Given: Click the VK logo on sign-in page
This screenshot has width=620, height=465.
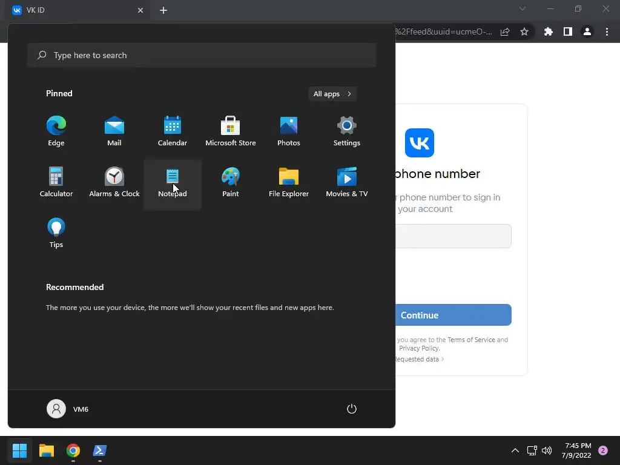Looking at the screenshot, I should 420,143.
